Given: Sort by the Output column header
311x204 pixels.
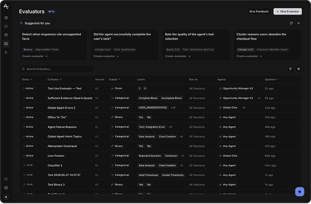Looking at the screenshot, I should point(115,79).
